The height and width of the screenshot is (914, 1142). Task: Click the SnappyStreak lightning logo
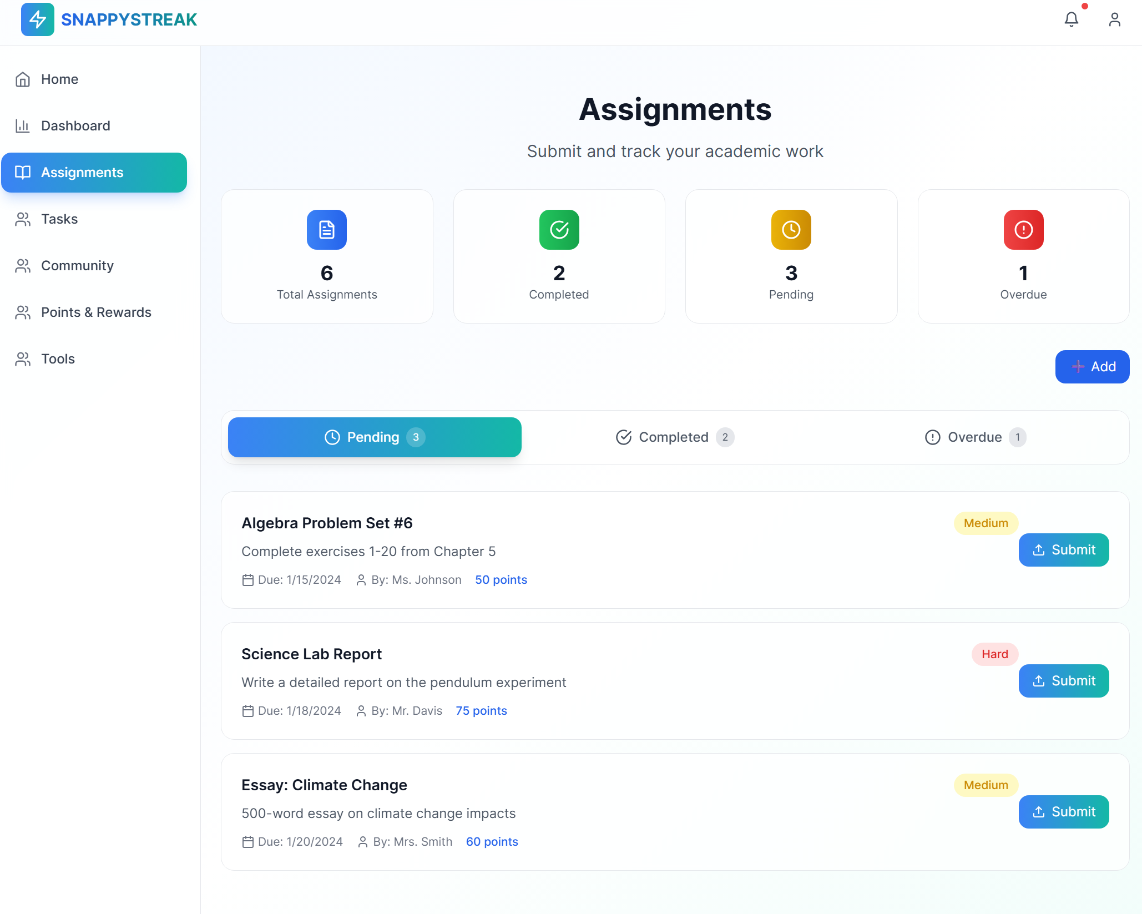[38, 19]
